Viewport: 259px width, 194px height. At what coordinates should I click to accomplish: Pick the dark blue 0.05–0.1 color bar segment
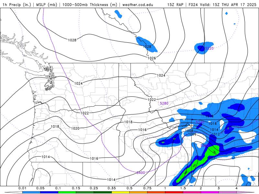coord(49,192)
